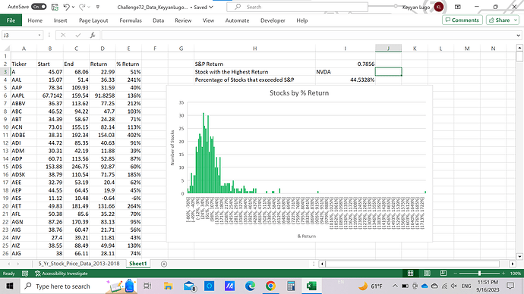Add a new sheet with plus icon
This screenshot has width=524, height=294.
[164, 264]
